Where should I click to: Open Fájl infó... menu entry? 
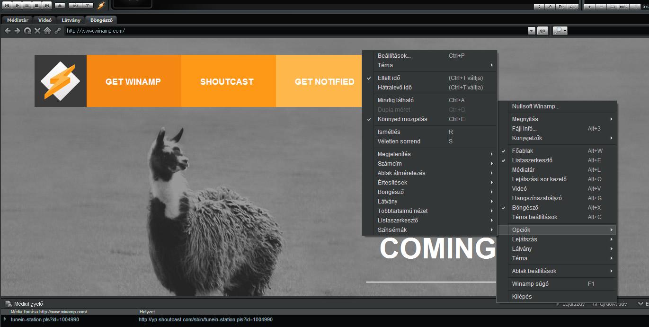click(557, 129)
